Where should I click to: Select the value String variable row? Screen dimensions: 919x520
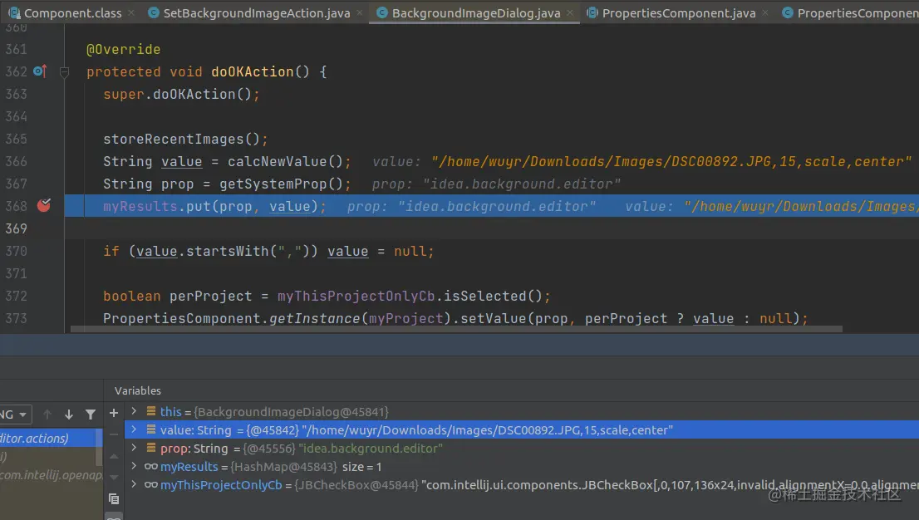coord(522,429)
